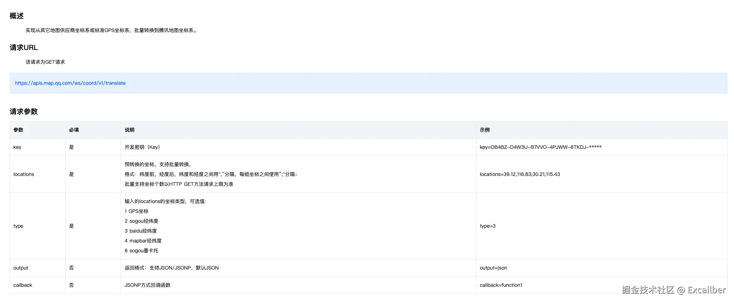Click the 格式：纬度前，经度后 description line
The height and width of the screenshot is (303, 734).
211,174
